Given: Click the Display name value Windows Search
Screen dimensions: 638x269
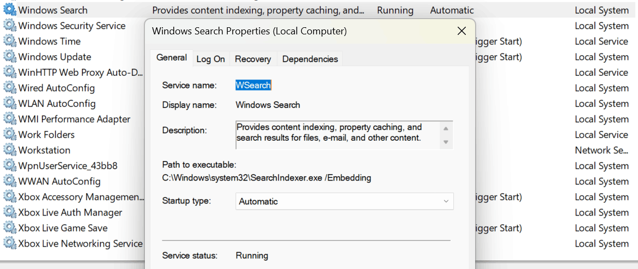Looking at the screenshot, I should [268, 105].
